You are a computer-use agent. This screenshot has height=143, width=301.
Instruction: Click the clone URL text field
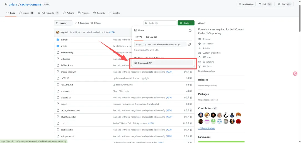160,44
